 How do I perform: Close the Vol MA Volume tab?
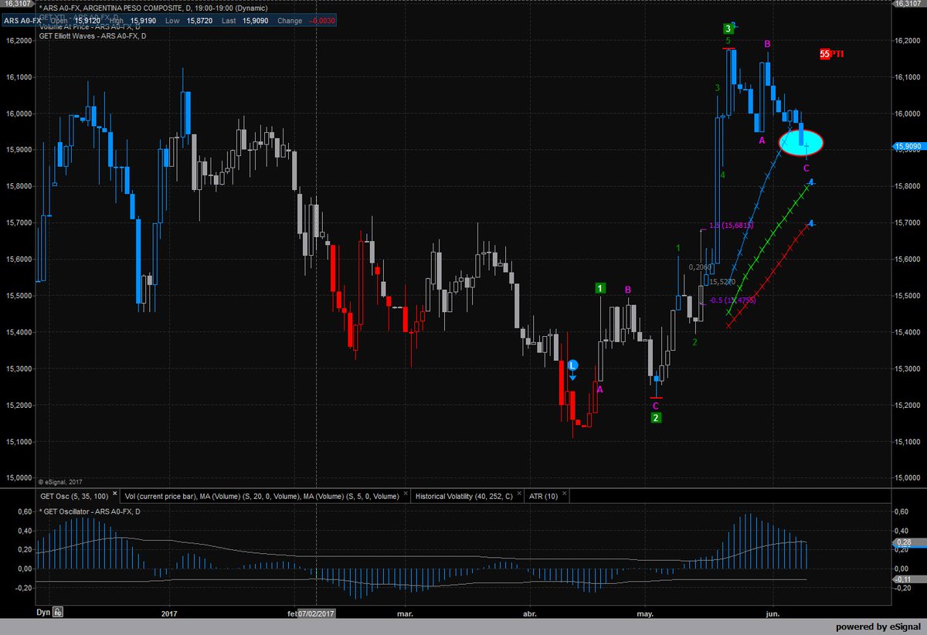pyautogui.click(x=405, y=495)
